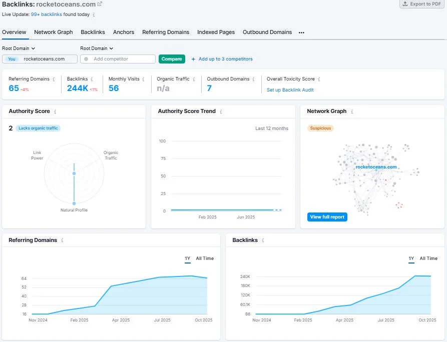Switch to Overview tab
447x342 pixels.
tap(14, 32)
